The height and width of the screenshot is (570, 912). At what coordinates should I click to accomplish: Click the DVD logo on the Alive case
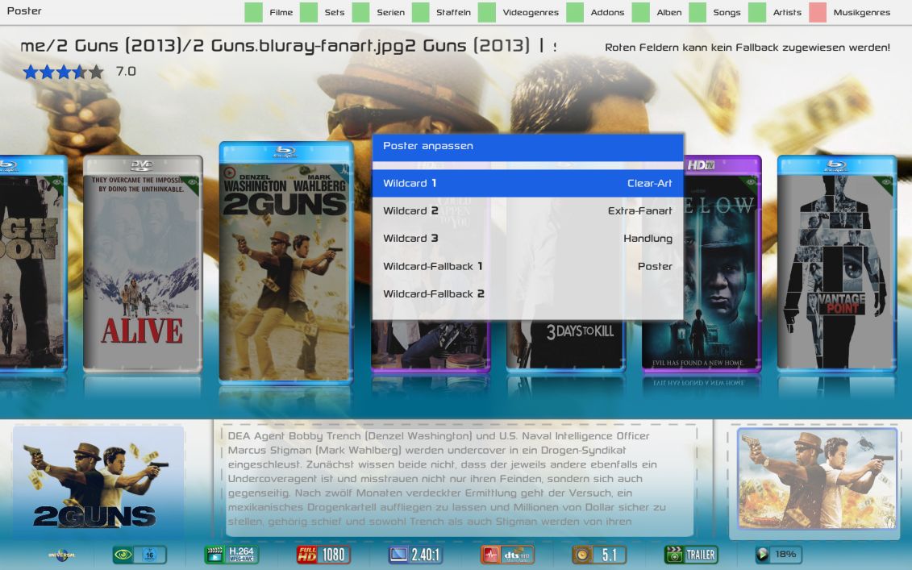coord(143,165)
